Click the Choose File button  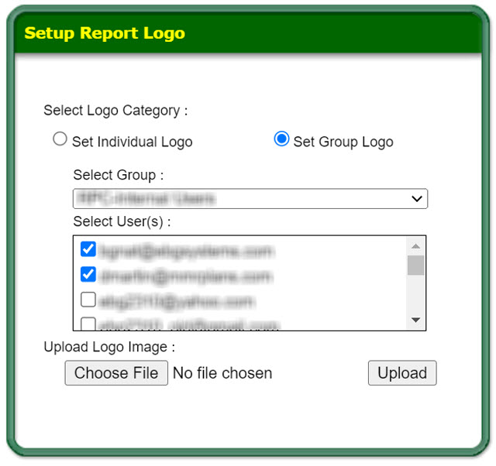pyautogui.click(x=116, y=373)
